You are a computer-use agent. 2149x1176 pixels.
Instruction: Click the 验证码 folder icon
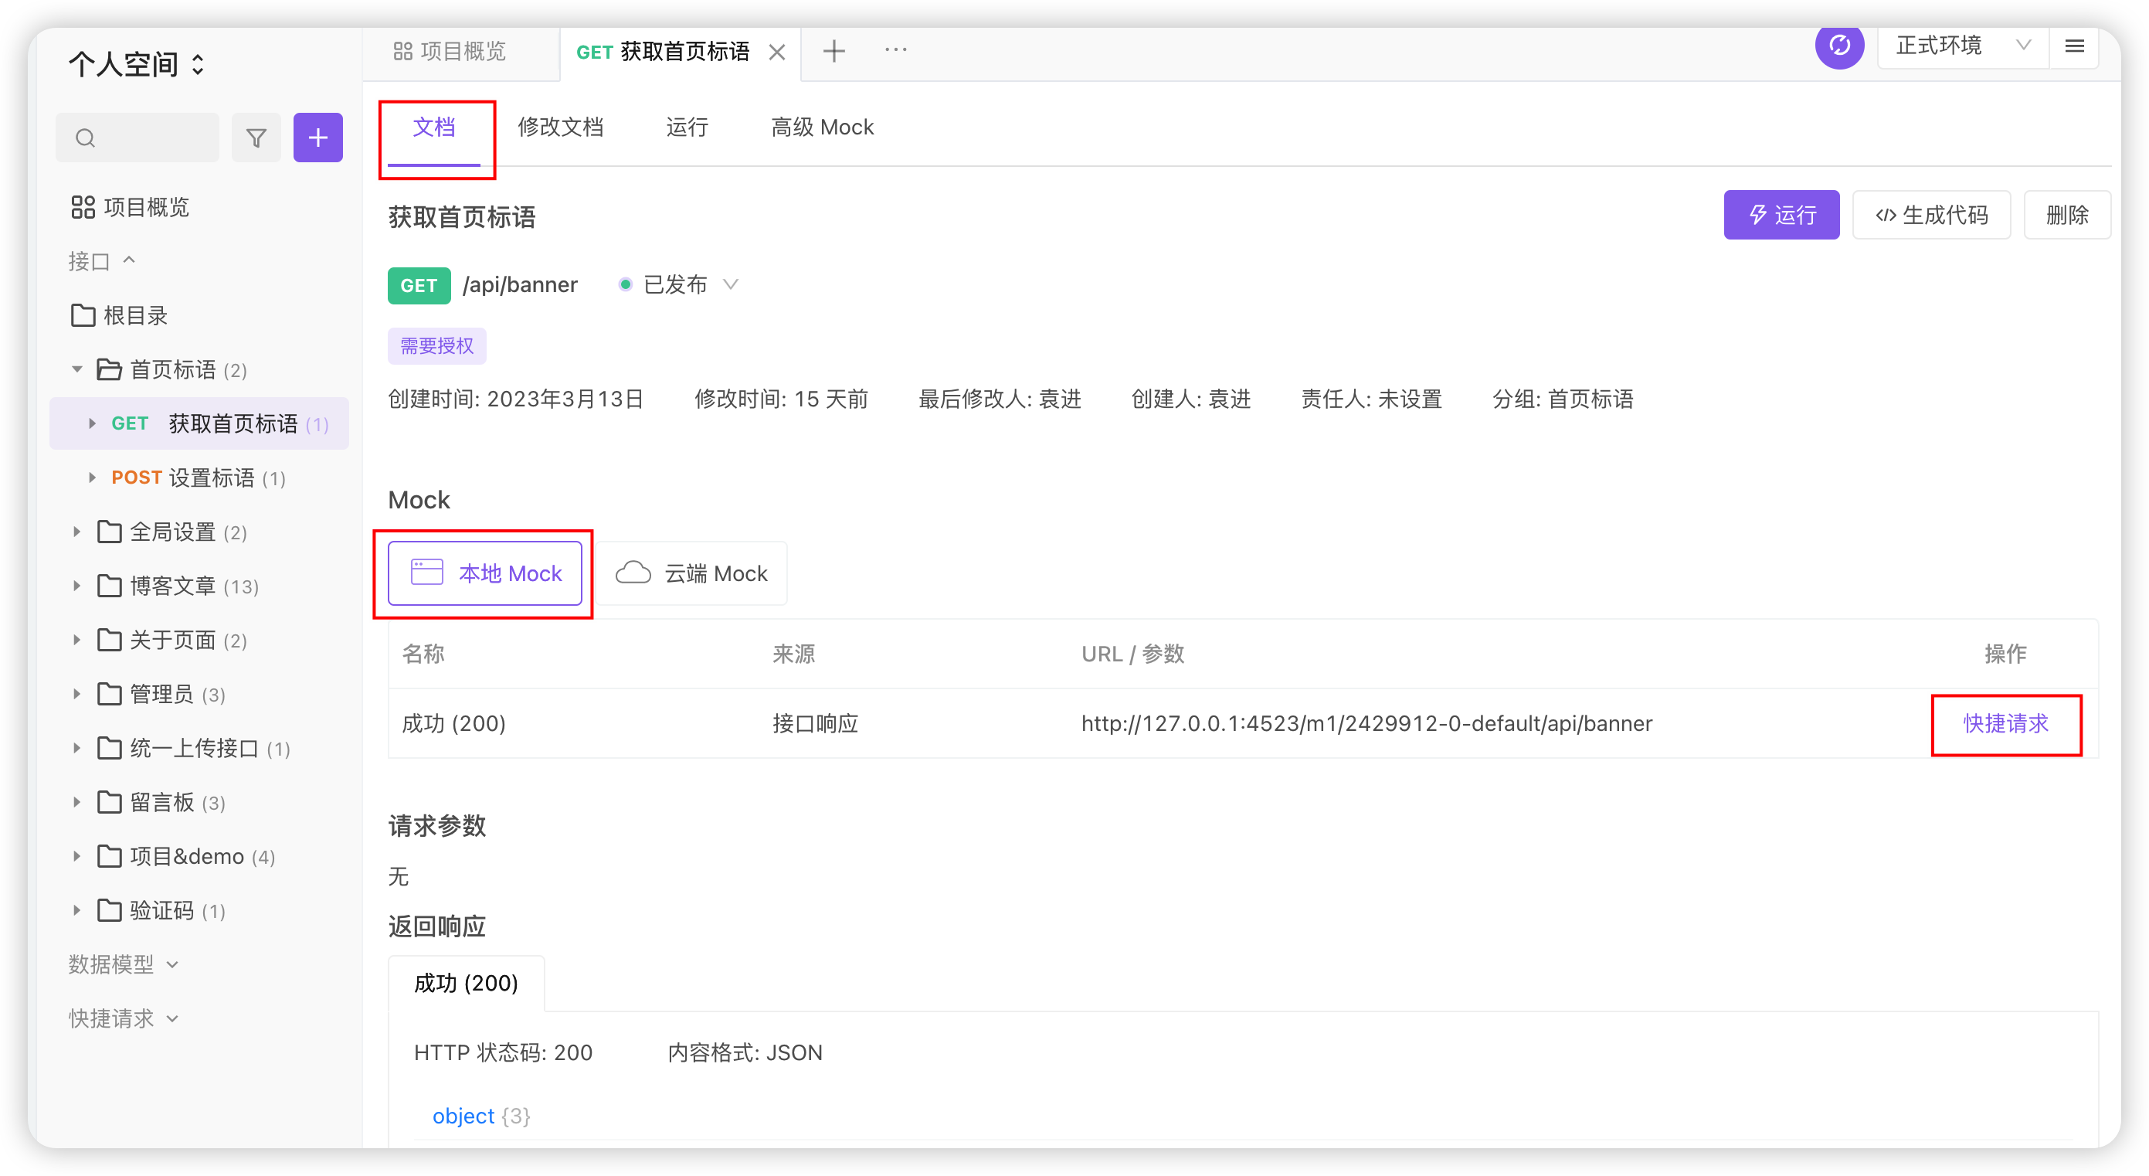coord(109,909)
